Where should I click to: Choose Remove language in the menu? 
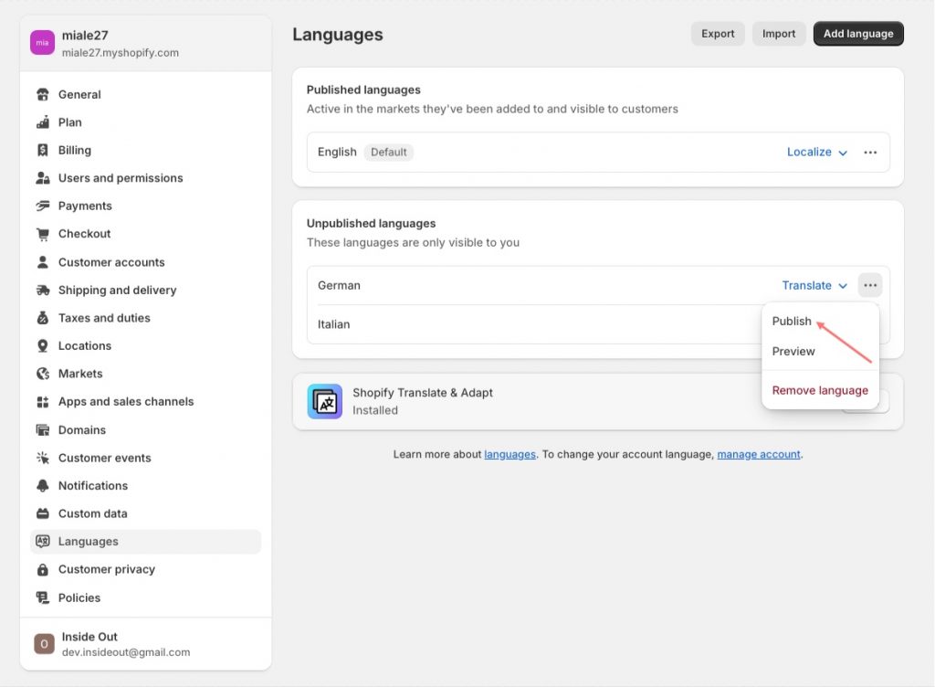click(820, 391)
